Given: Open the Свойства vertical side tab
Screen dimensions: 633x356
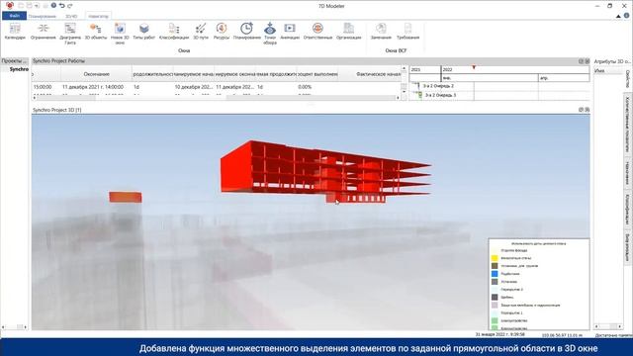Looking at the screenshot, I should (628, 79).
